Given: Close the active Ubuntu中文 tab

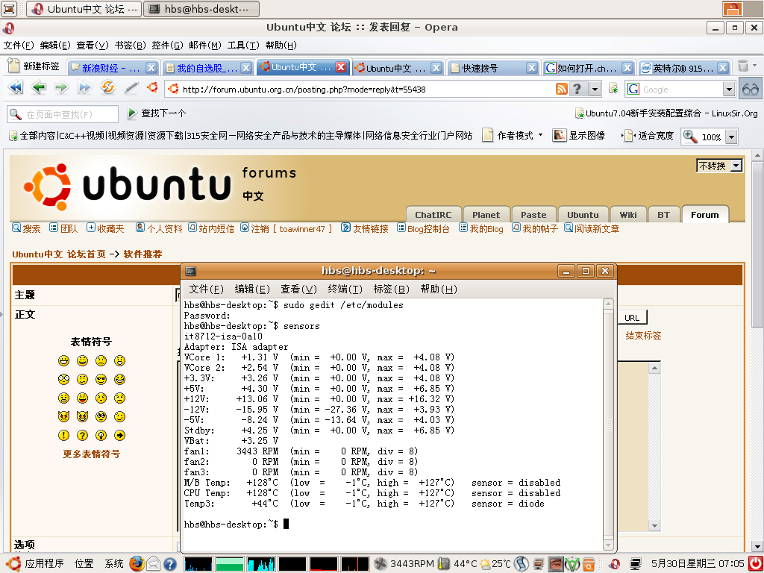Looking at the screenshot, I should (x=341, y=67).
